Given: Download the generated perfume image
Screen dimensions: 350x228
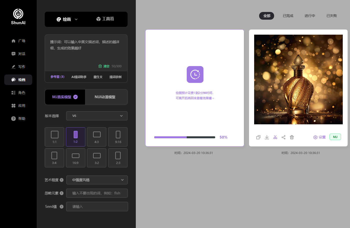Looking at the screenshot, I should (267, 137).
